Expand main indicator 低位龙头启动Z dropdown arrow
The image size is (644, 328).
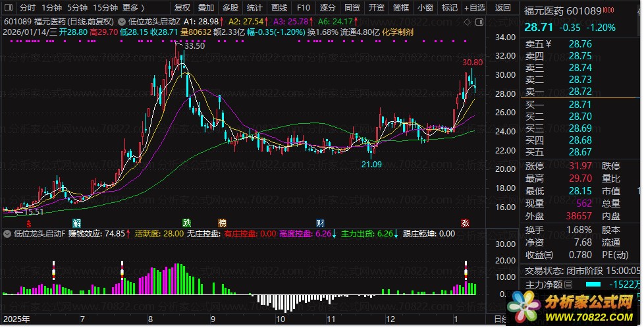click(122, 21)
